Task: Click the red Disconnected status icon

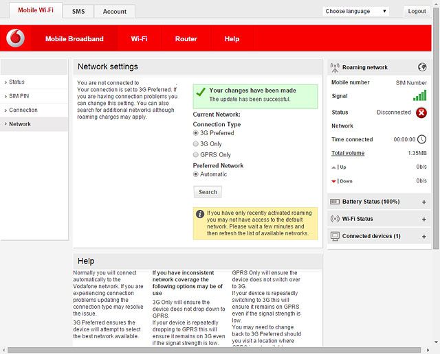Action: (x=421, y=113)
